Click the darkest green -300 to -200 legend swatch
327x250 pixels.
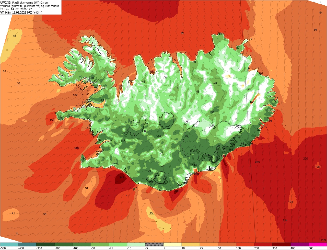[x=45, y=244]
